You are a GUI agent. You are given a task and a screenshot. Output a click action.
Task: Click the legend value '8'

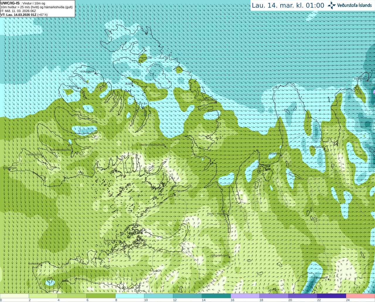[x=116, y=300]
